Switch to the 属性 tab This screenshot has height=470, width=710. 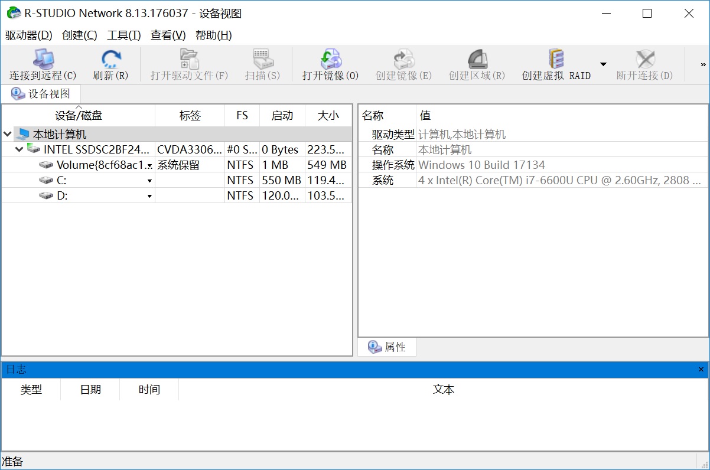387,347
